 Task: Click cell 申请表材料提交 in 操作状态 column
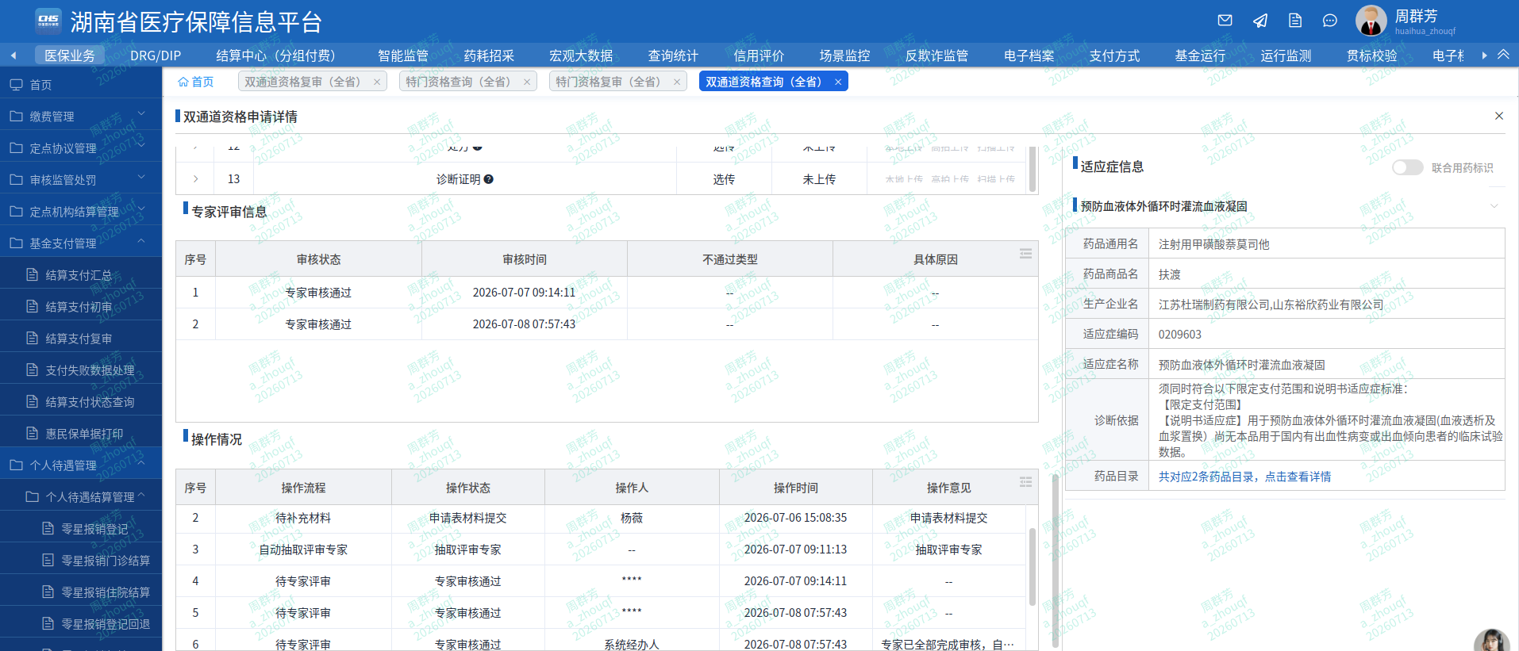coord(468,518)
